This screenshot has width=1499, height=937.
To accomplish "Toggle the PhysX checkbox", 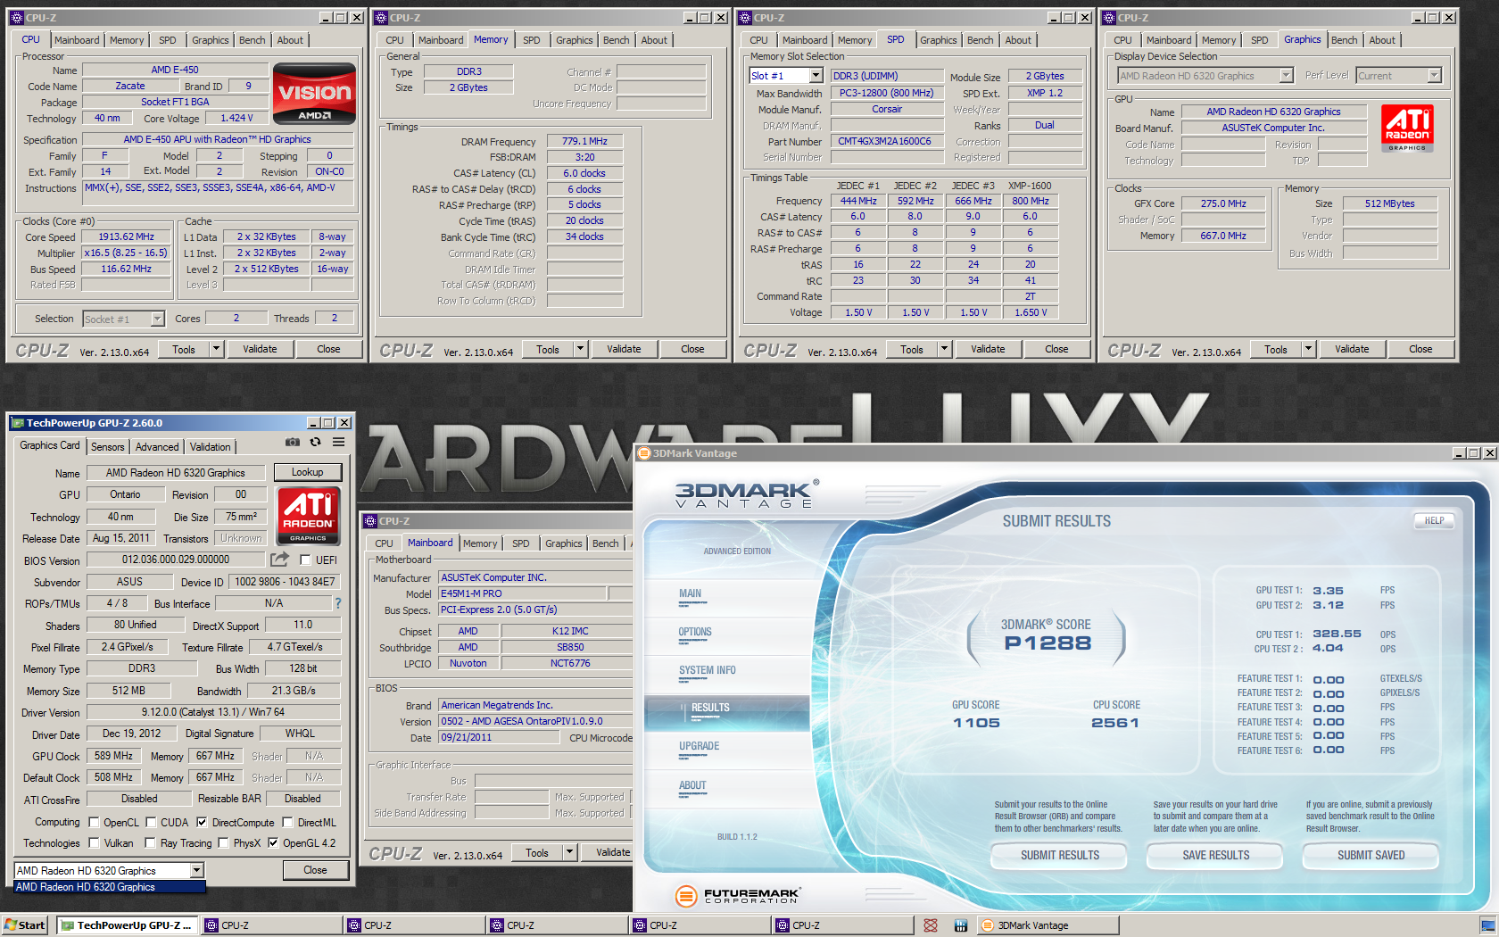I will [x=223, y=843].
